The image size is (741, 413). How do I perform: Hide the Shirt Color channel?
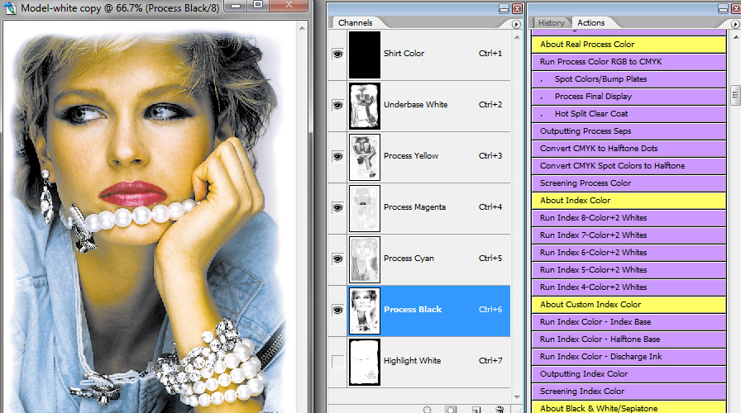click(x=337, y=54)
